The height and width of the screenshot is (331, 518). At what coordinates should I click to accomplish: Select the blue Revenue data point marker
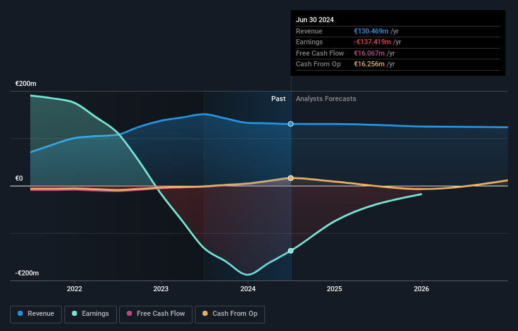pyautogui.click(x=291, y=124)
